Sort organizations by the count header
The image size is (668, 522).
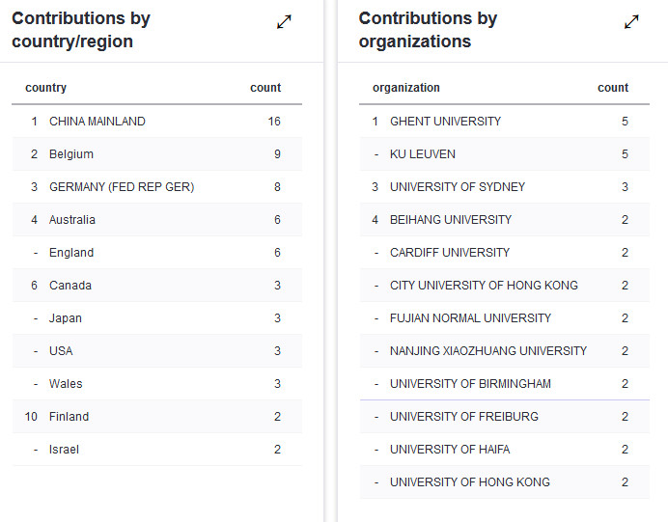[613, 88]
